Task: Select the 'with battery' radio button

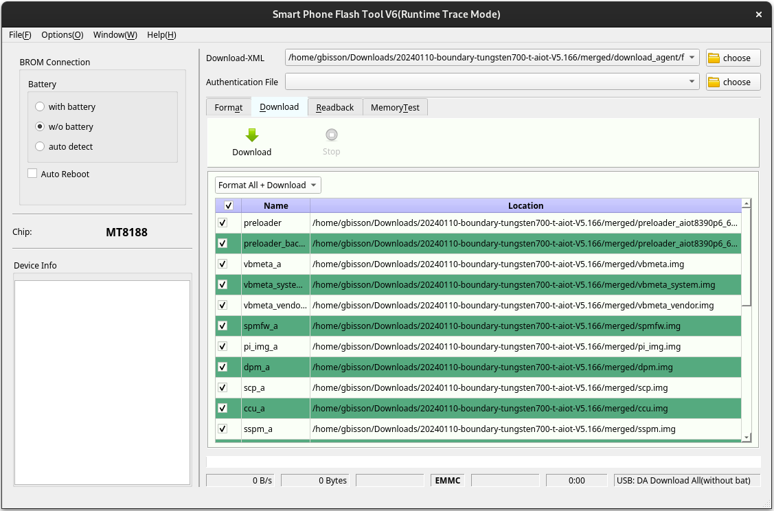Action: 40,106
